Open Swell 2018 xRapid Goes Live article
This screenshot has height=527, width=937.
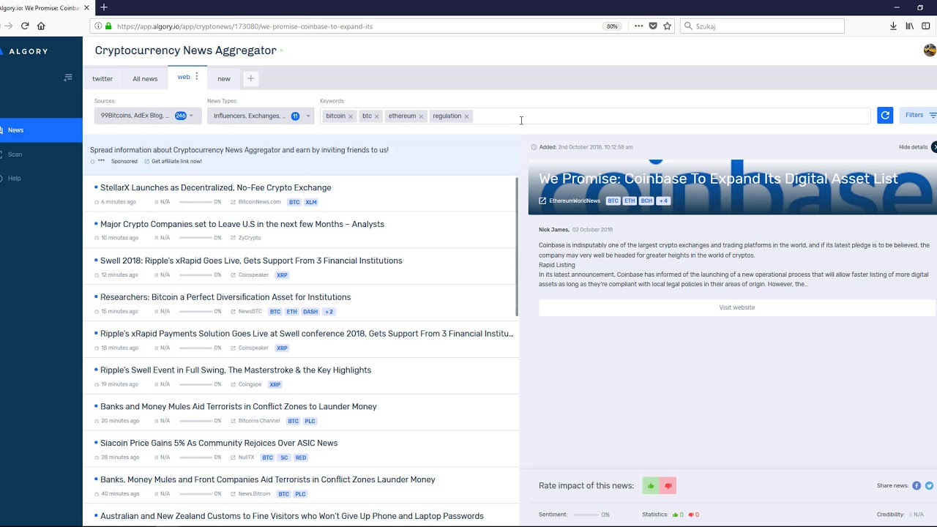tap(251, 261)
